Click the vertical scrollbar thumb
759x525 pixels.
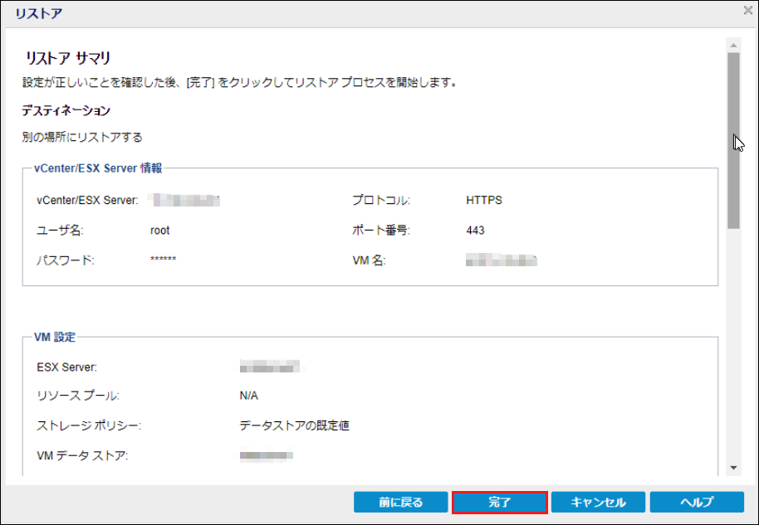733,139
